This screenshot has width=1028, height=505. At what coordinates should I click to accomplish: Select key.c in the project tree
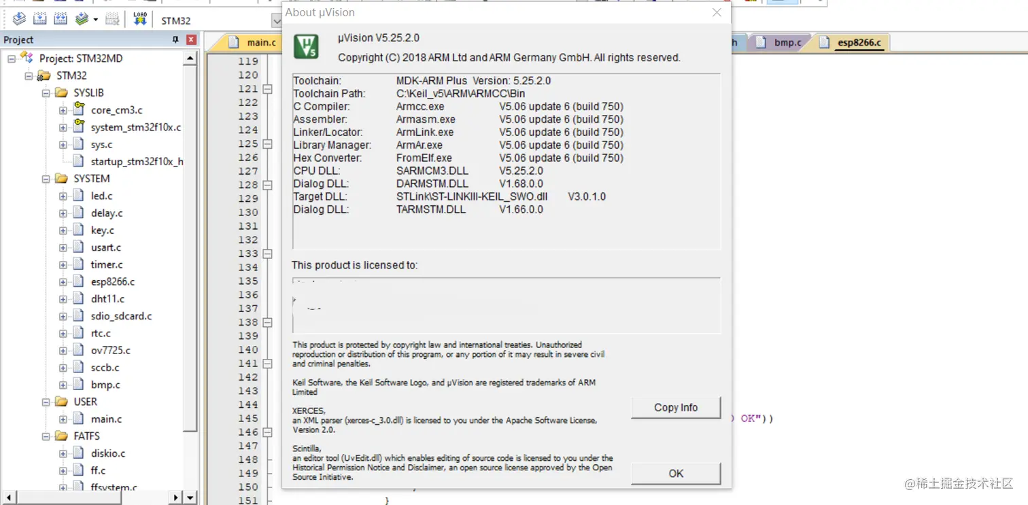[x=103, y=230]
